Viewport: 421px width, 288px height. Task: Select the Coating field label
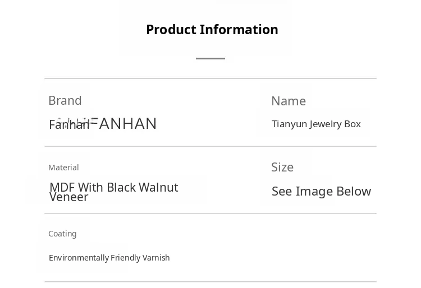coord(62,234)
